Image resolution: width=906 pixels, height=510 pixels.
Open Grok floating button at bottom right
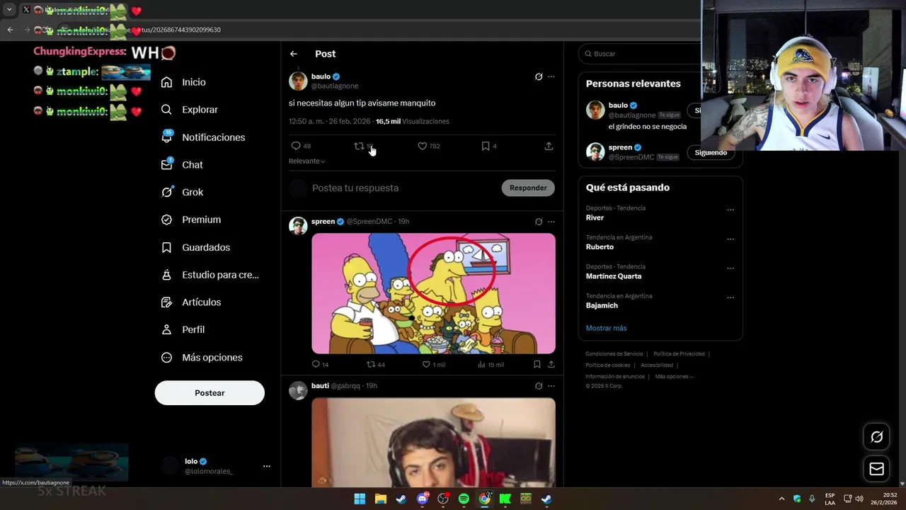pos(876,437)
